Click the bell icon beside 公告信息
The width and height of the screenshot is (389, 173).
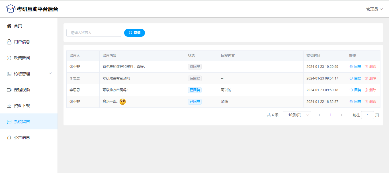click(9, 138)
